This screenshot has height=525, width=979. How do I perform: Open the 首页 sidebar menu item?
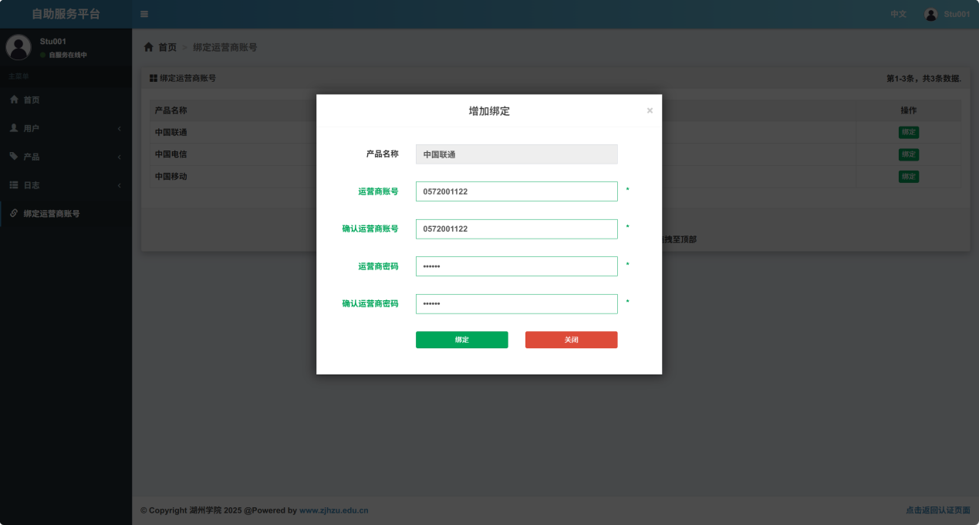pyautogui.click(x=66, y=100)
